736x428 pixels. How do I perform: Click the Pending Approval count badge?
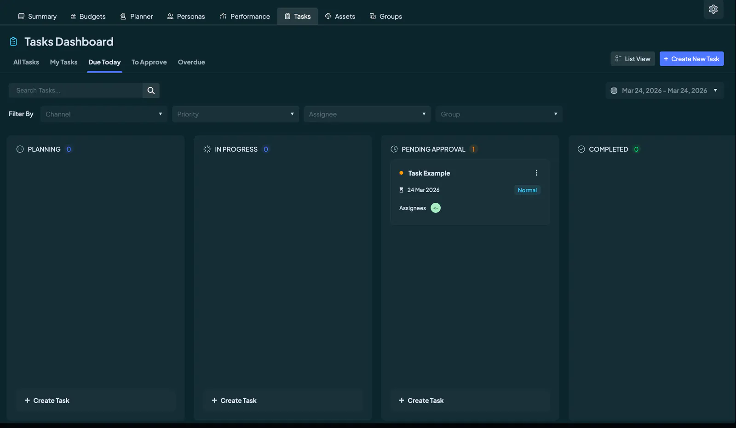coord(473,149)
